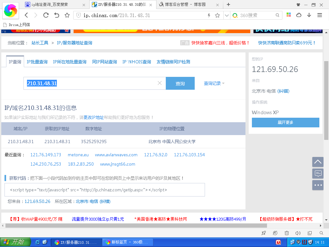Screen dimensions: 329x247
Task: Open recent query 124.230.76.253
Action: coord(46,164)
